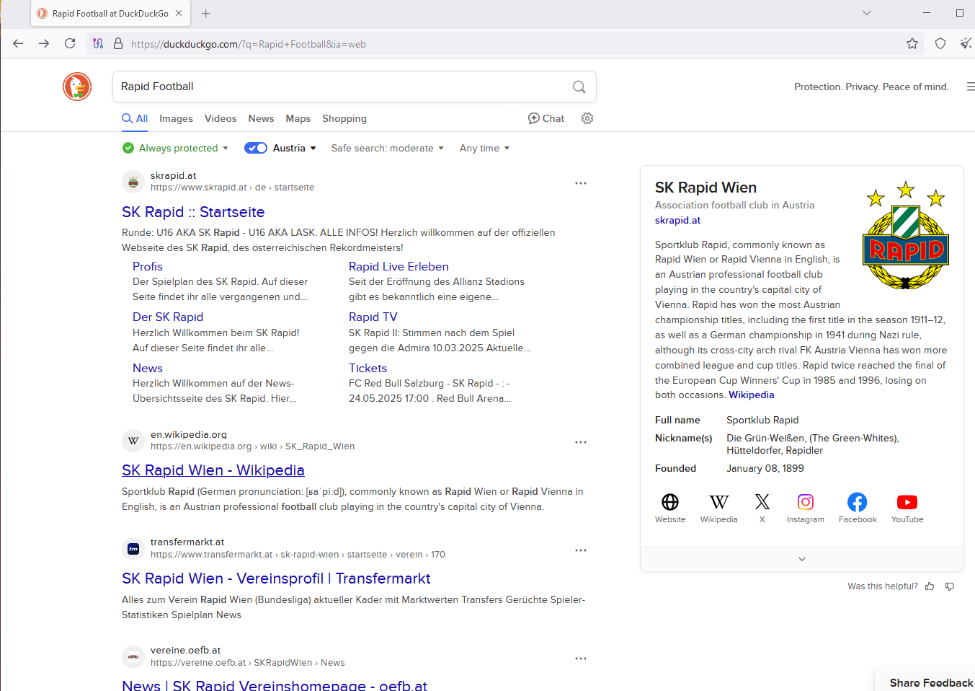This screenshot has height=691, width=975.
Task: Open the translate page icon in address bar
Action: [x=98, y=44]
